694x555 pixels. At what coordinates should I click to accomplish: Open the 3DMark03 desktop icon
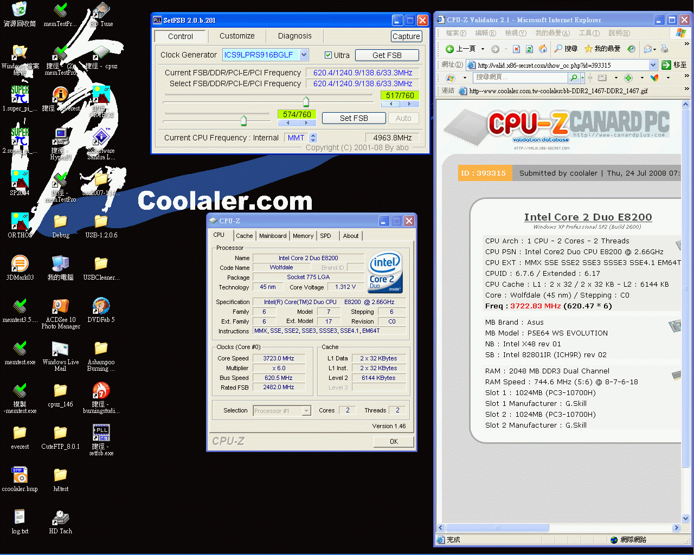point(20,264)
